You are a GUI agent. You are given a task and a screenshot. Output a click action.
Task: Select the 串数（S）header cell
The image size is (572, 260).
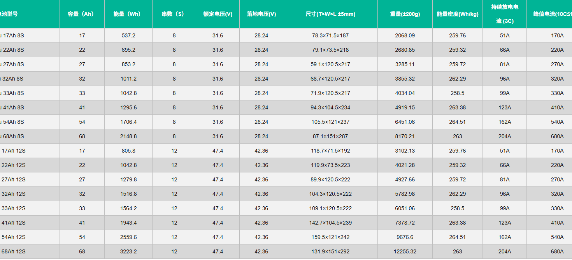click(174, 14)
